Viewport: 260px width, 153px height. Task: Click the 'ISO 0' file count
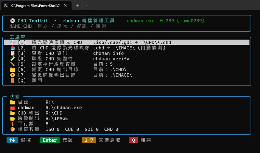(x=53, y=129)
